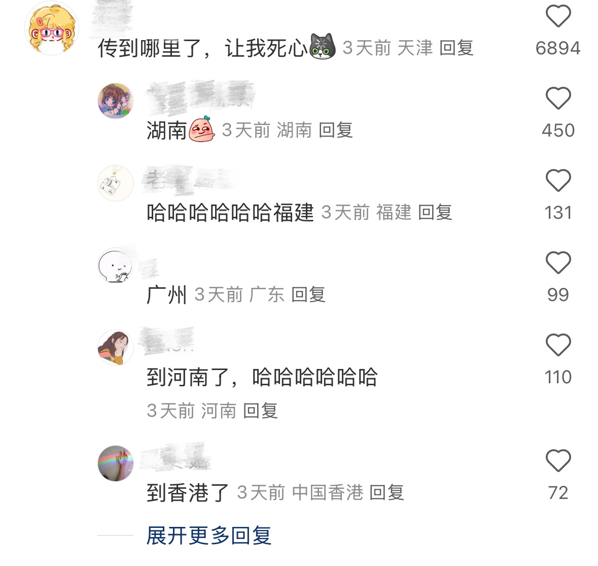Like the 湖南 reply with 450 likes
The image size is (598, 566).
558,98
